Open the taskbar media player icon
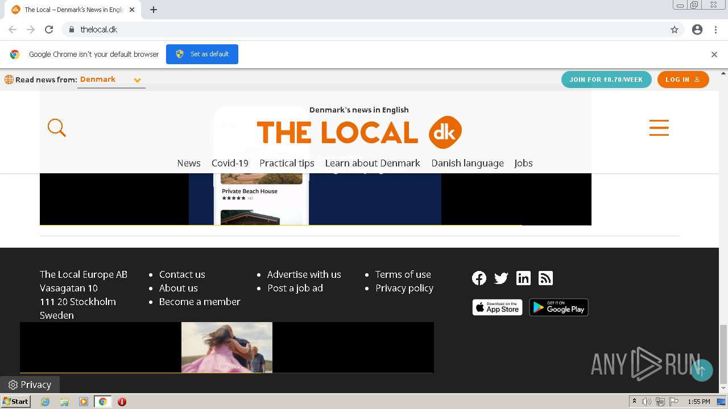The image size is (728, 409). [x=84, y=402]
